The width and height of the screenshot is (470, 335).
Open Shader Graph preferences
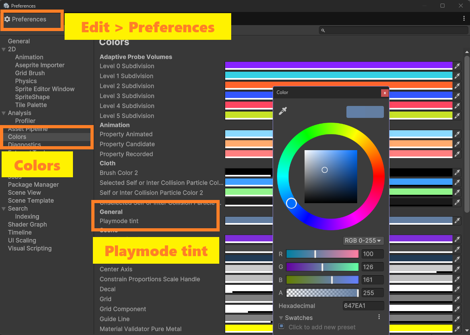click(27, 224)
